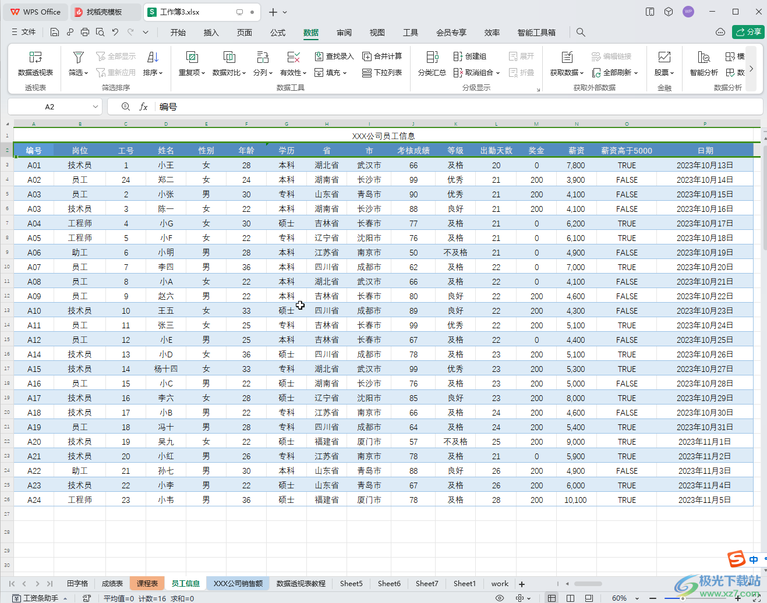Click the print icon in quick access toolbar

85,32
